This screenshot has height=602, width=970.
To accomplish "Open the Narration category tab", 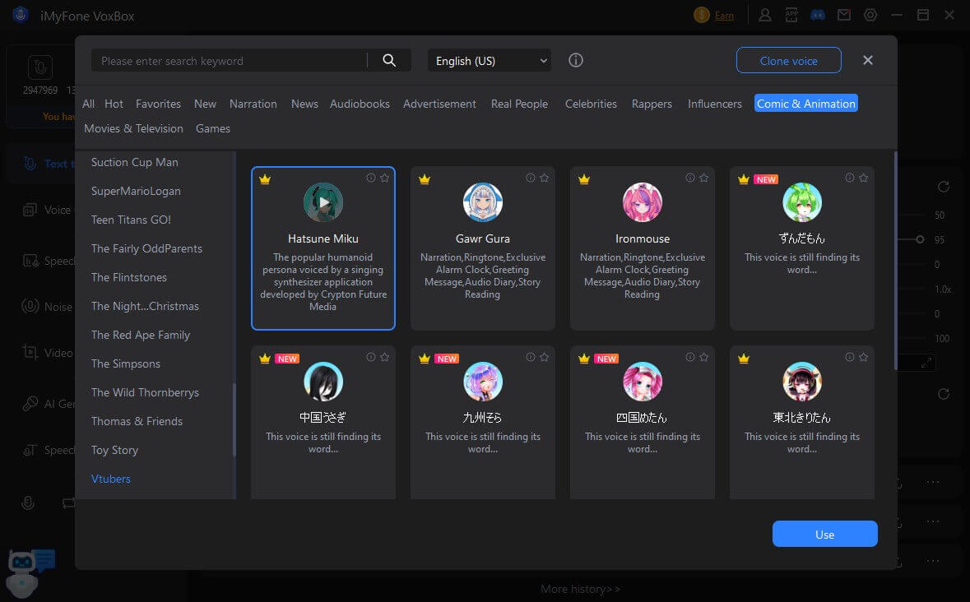I will pyautogui.click(x=253, y=104).
